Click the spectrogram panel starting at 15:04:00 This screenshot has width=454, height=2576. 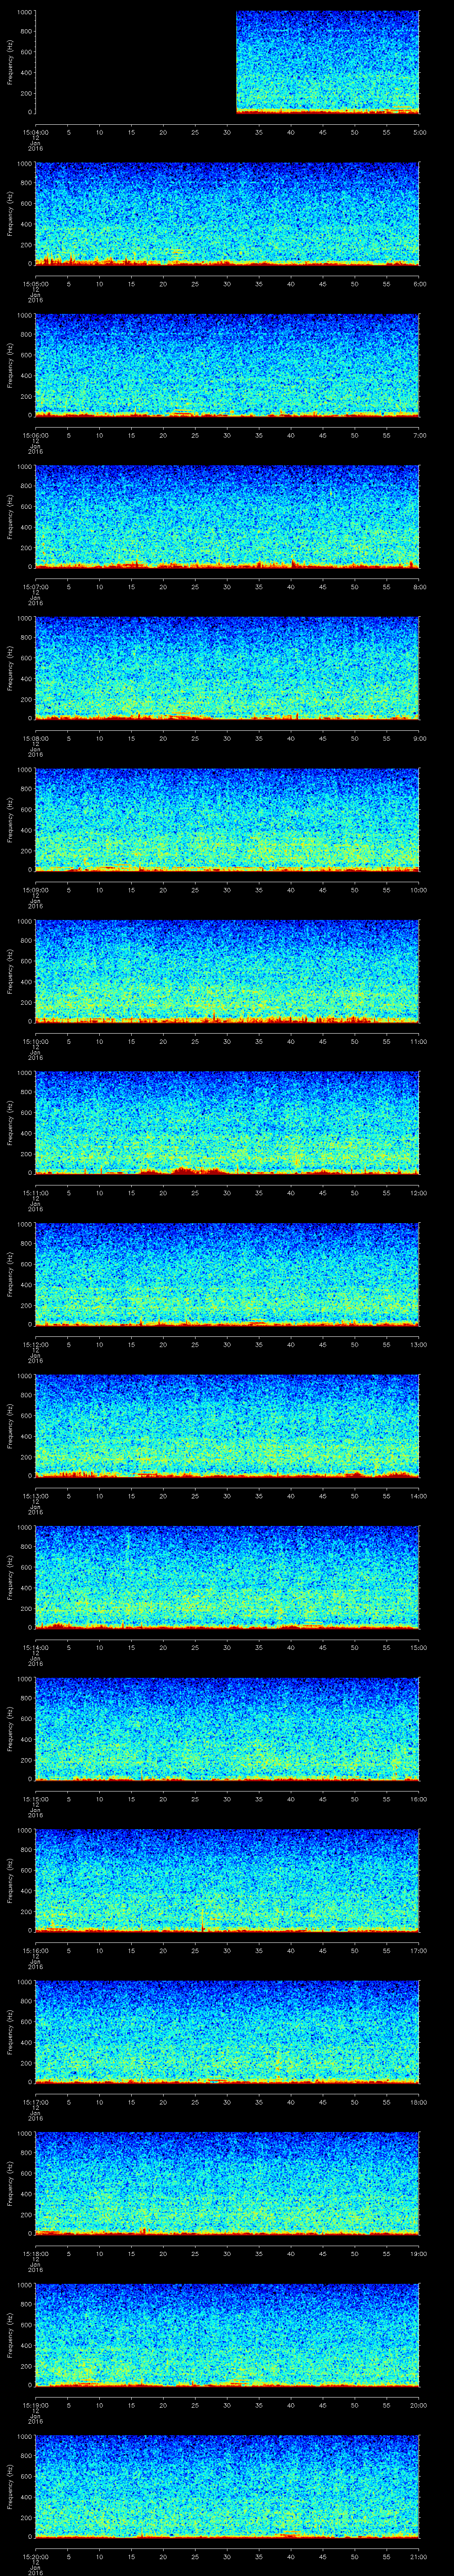(x=227, y=62)
